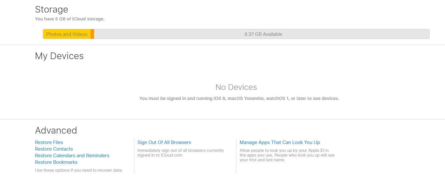Click the small orange storage bar segment
The width and height of the screenshot is (445, 182).
point(92,34)
